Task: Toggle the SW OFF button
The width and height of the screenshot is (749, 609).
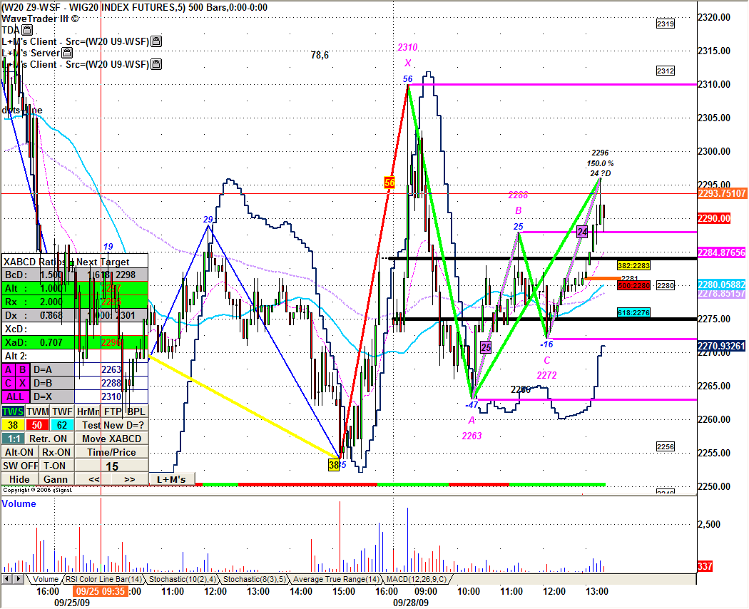Action: click(20, 466)
